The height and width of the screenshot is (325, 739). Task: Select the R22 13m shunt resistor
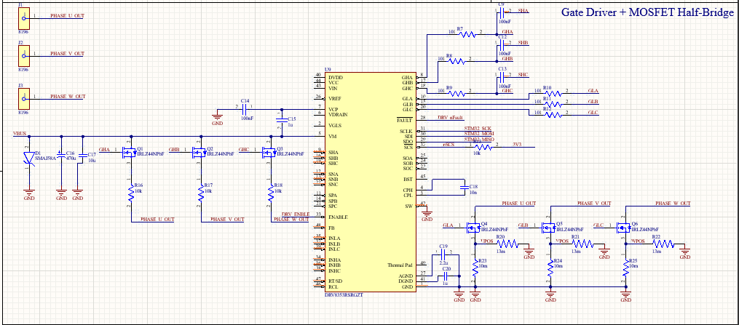tap(663, 244)
